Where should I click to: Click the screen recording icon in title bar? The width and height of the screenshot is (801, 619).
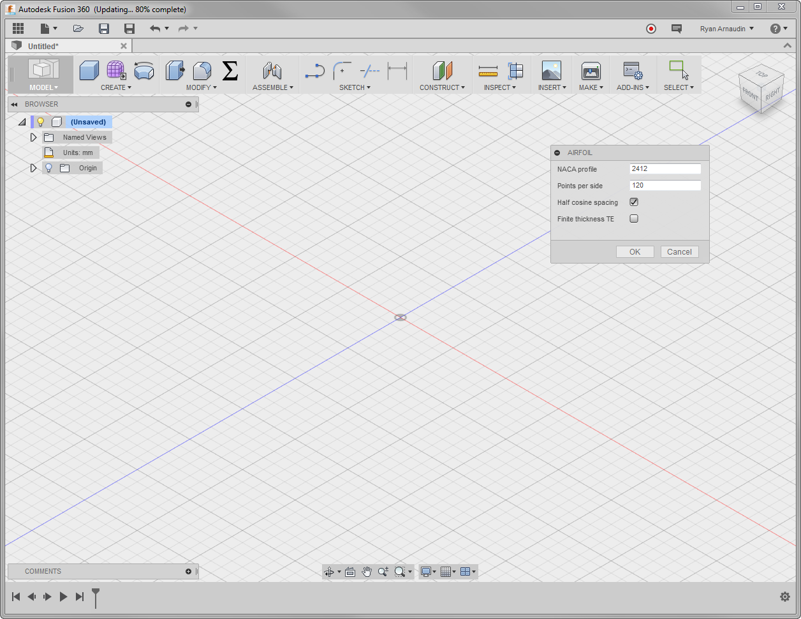coord(651,29)
